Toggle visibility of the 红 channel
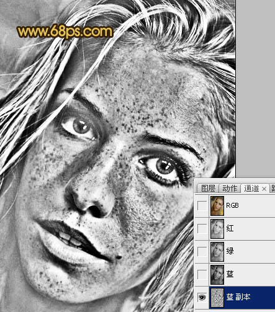Viewport: 275px width, 312px height. (x=202, y=229)
